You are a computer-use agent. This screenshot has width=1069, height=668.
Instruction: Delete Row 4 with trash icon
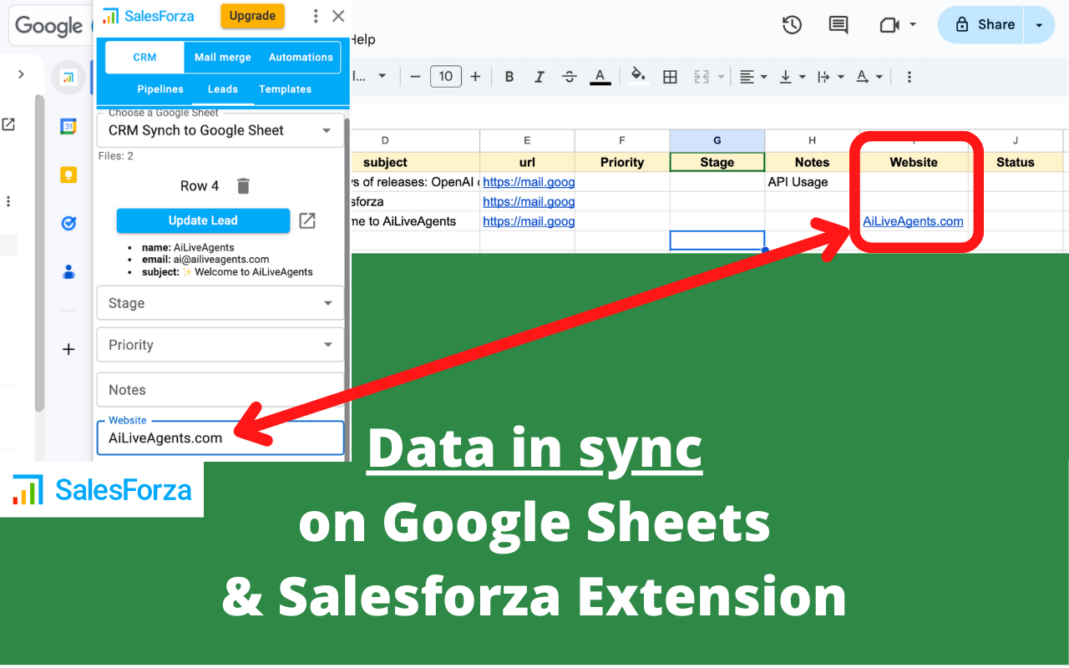(x=243, y=186)
